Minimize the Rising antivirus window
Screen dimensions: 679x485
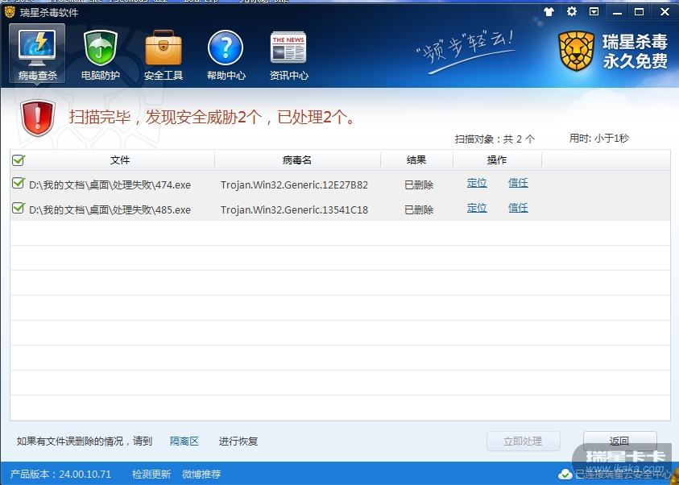tap(618, 12)
